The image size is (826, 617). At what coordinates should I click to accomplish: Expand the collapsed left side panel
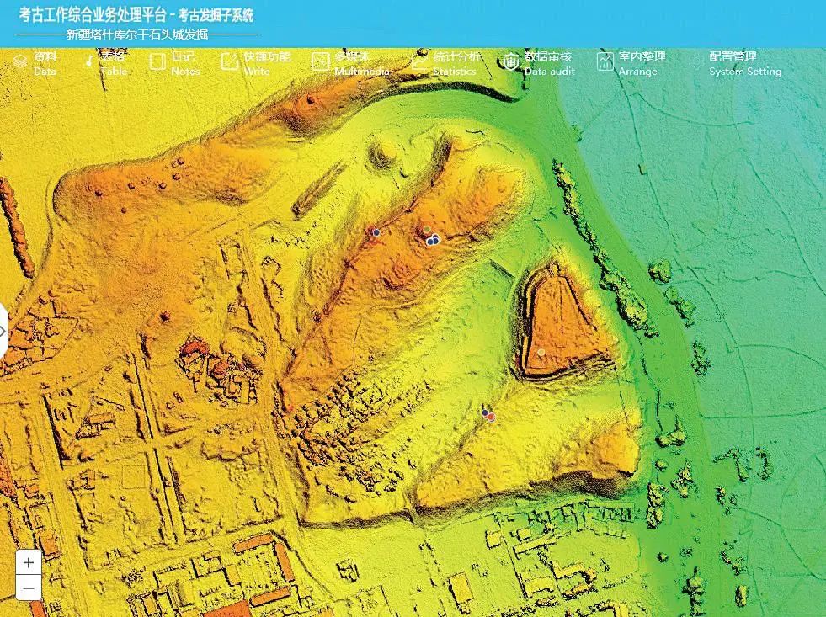[3, 331]
